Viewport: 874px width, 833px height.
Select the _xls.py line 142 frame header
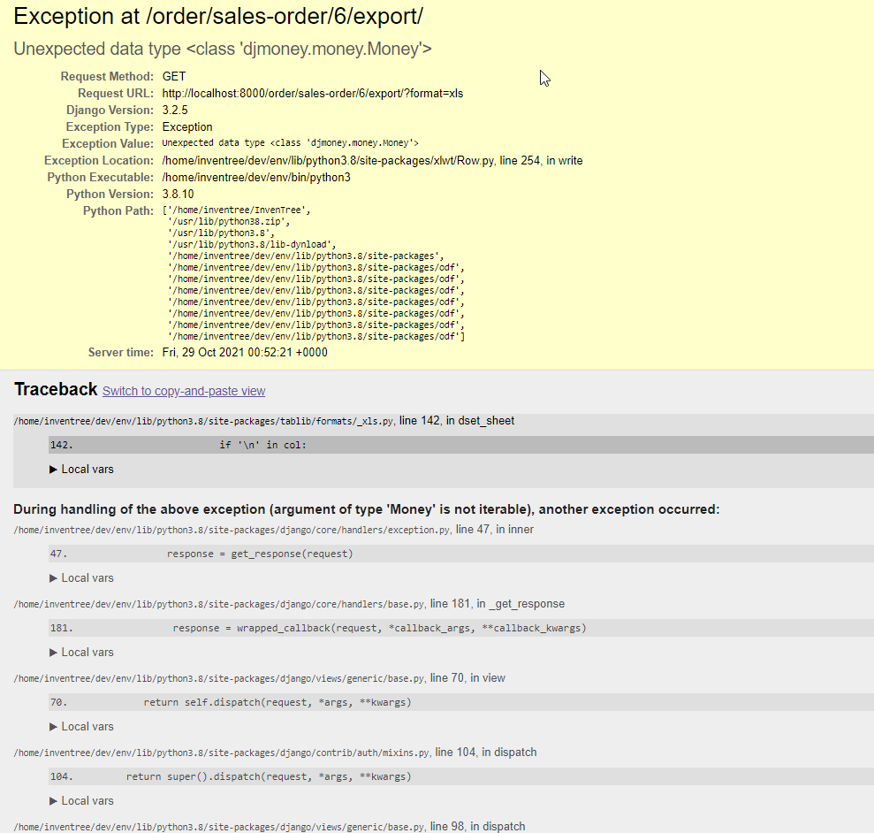[x=265, y=421]
